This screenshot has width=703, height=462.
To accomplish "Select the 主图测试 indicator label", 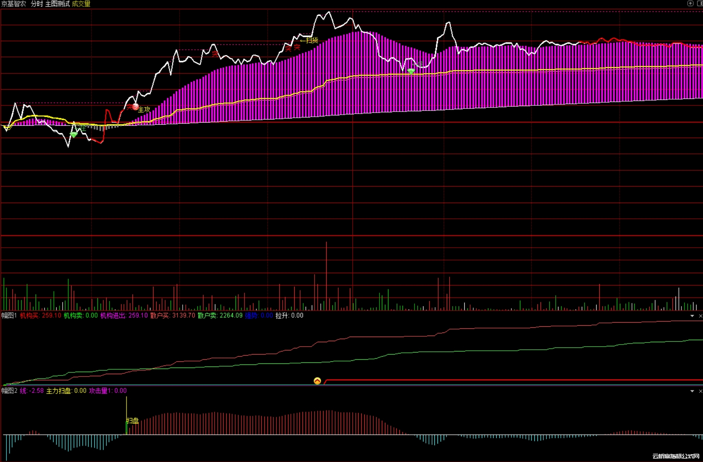I will tap(57, 4).
